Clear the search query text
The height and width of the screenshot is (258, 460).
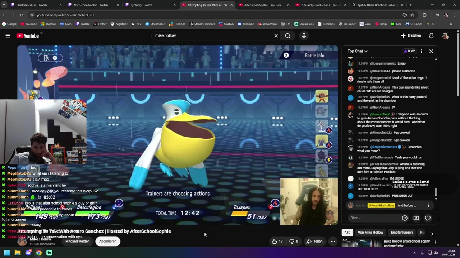[276, 35]
